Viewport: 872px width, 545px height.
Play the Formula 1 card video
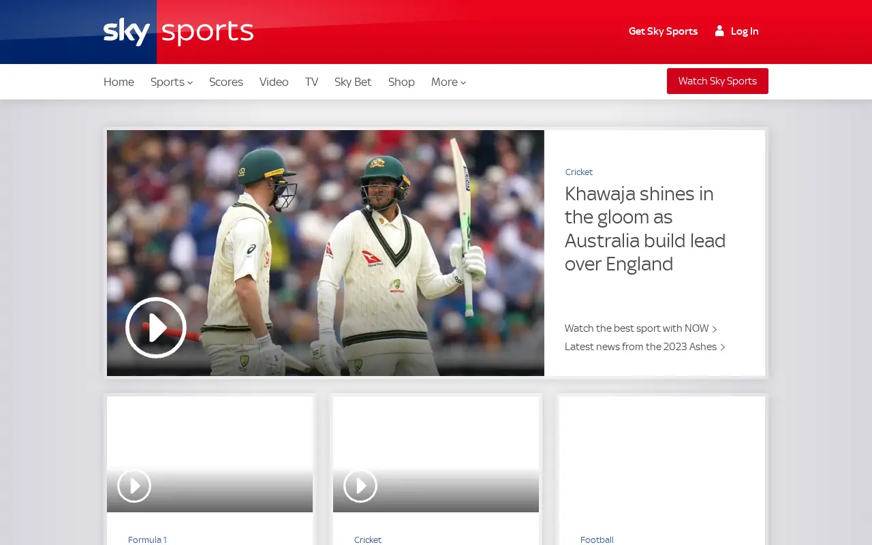(134, 486)
